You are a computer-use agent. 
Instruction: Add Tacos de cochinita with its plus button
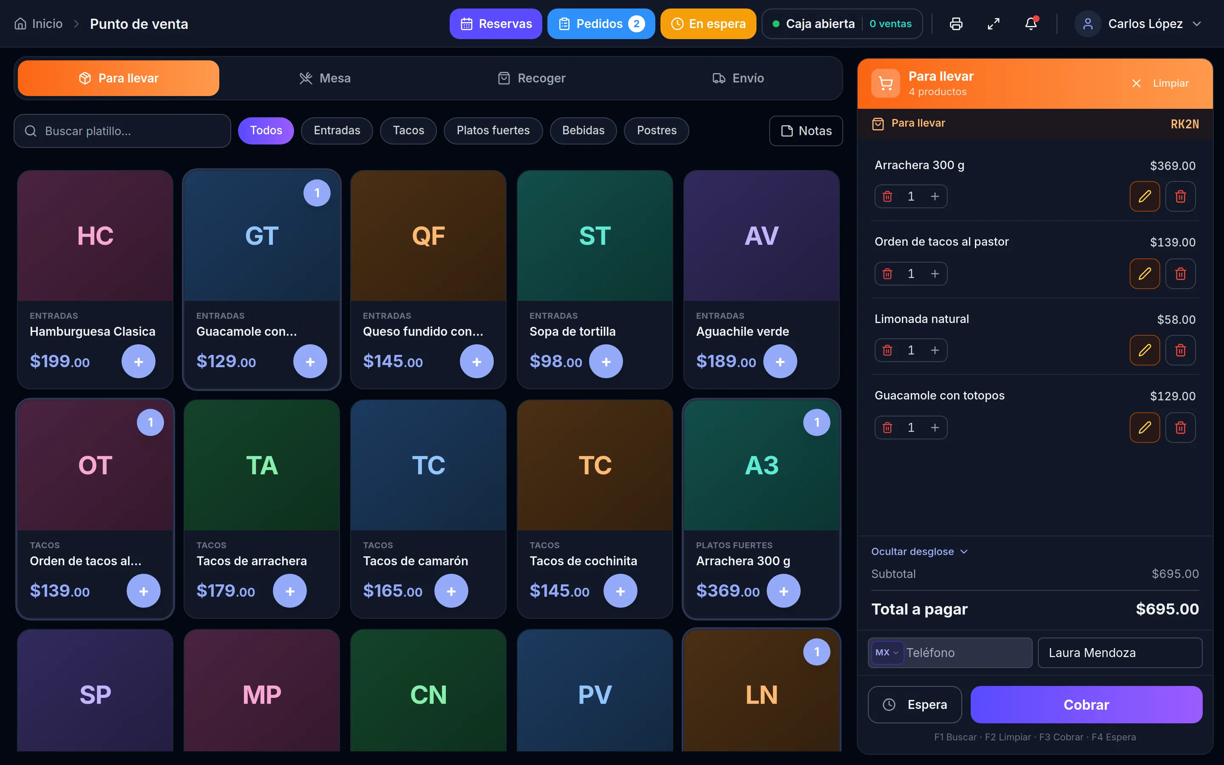click(x=620, y=591)
